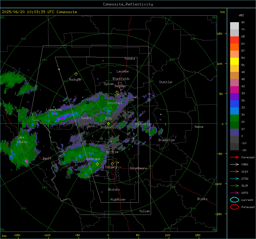Click the Calgary city label

pos(111,167)
